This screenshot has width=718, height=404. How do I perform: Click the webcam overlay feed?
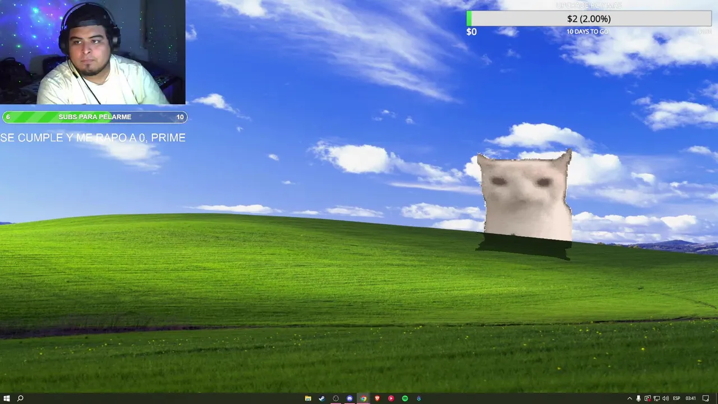[x=93, y=52]
